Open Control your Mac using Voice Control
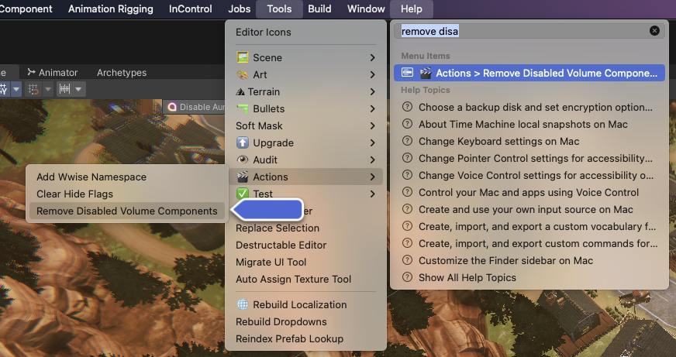676x357 pixels. point(529,193)
